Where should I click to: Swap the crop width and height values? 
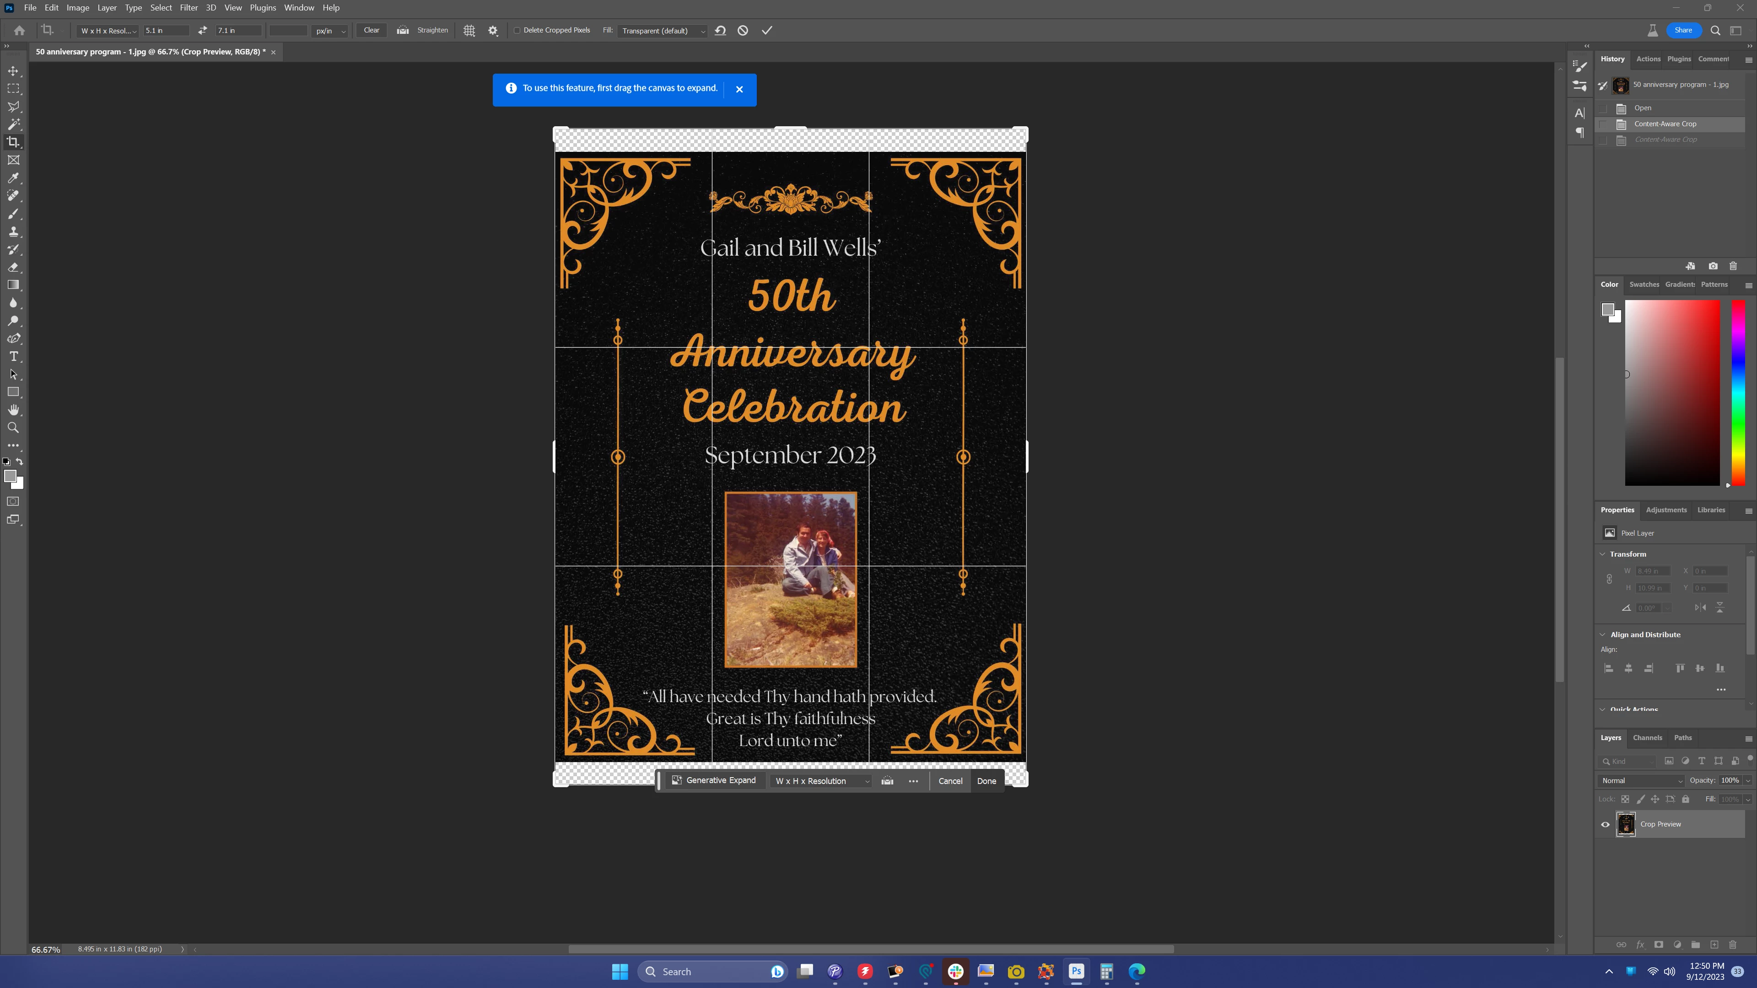pyautogui.click(x=203, y=31)
